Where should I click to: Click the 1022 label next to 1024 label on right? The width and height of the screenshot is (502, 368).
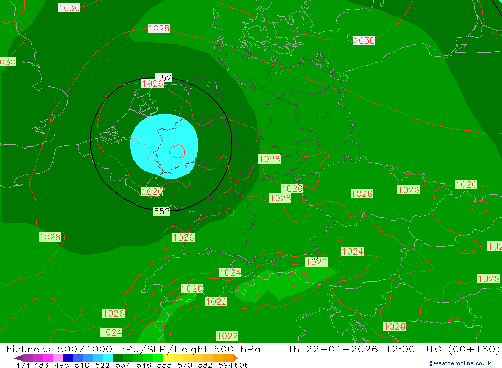317,262
